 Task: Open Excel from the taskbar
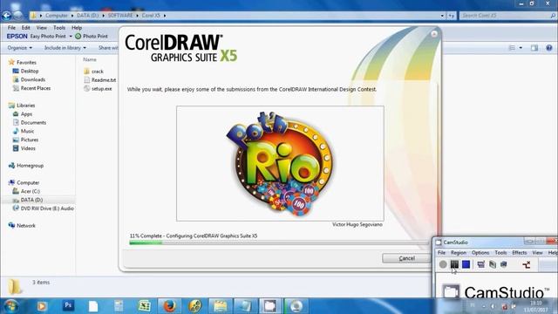coord(144,306)
